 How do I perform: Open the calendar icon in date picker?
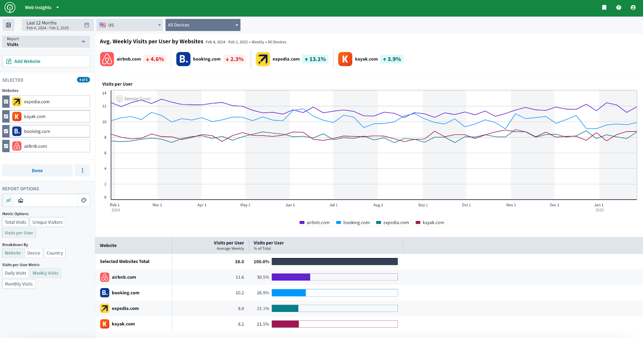point(86,25)
